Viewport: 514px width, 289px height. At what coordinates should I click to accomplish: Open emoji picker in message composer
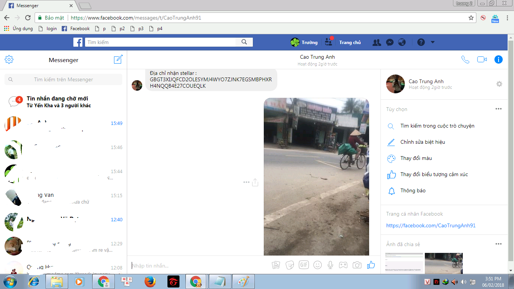(318, 265)
